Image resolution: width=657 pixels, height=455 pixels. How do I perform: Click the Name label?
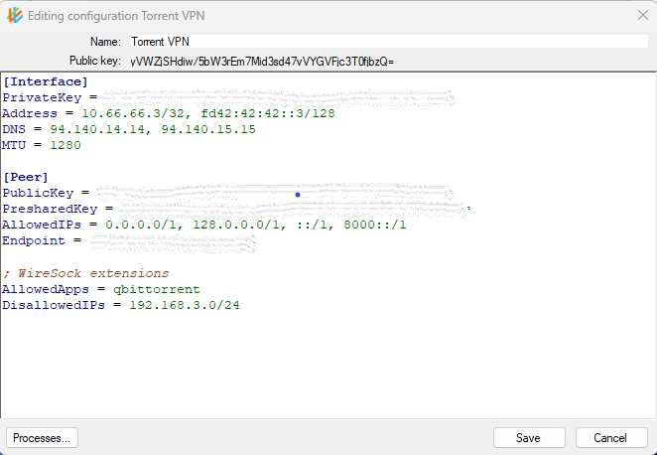click(105, 42)
